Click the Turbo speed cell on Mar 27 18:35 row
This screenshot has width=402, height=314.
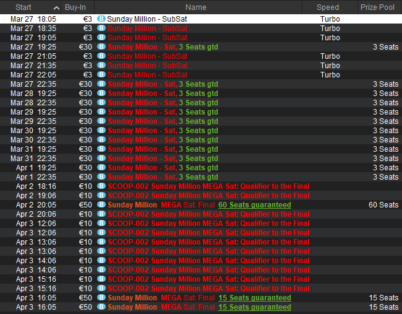click(x=330, y=28)
